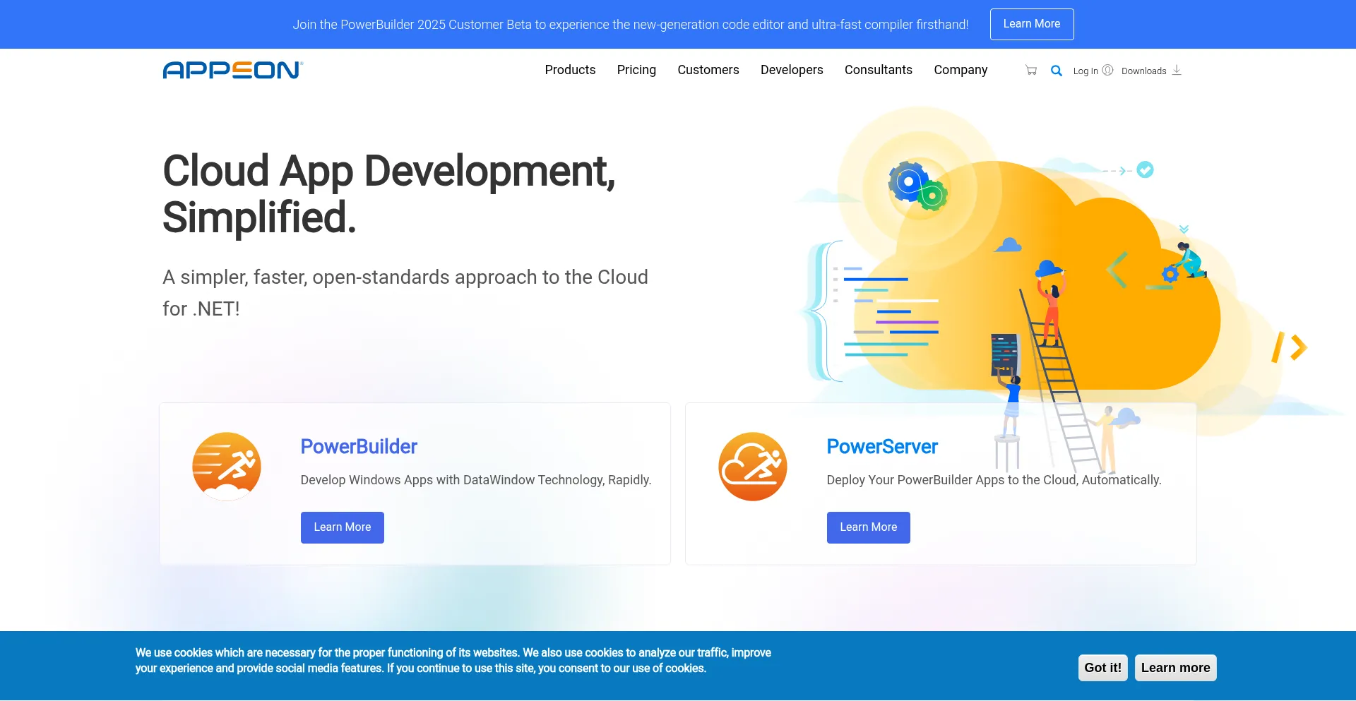Click the 'Develop Windows Apps with DataWindow Technology' text
This screenshot has width=1356, height=701.
click(476, 480)
